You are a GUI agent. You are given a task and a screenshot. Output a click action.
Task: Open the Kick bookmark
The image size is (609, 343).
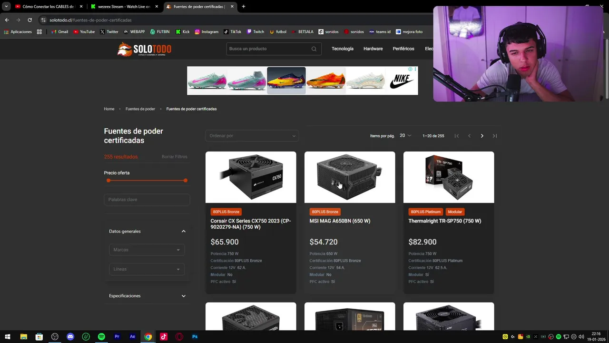[x=182, y=32]
